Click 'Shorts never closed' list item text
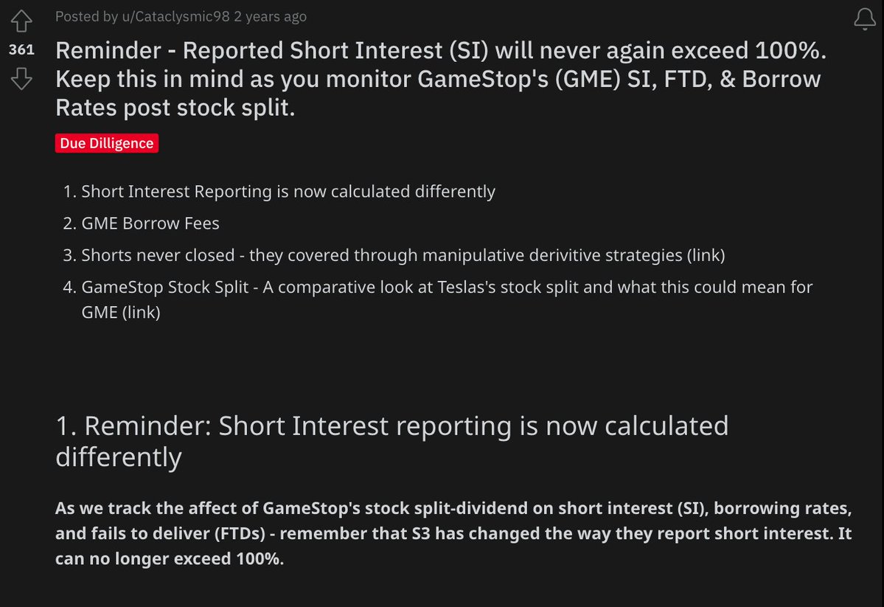 click(161, 255)
